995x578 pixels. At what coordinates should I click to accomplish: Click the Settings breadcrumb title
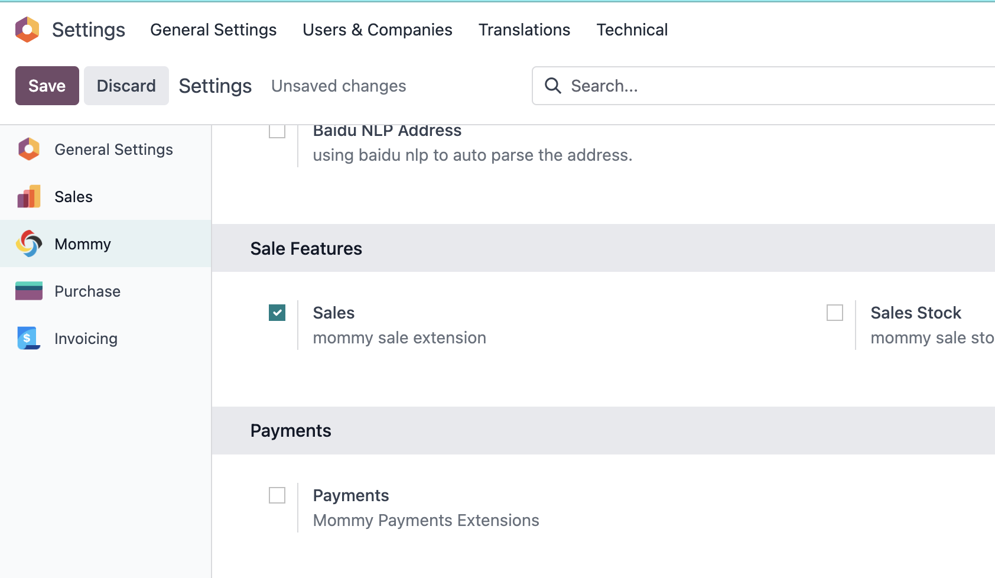pyautogui.click(x=216, y=86)
